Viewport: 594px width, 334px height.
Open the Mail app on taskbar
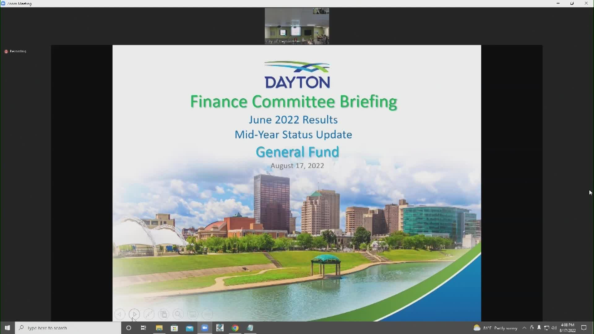[189, 328]
